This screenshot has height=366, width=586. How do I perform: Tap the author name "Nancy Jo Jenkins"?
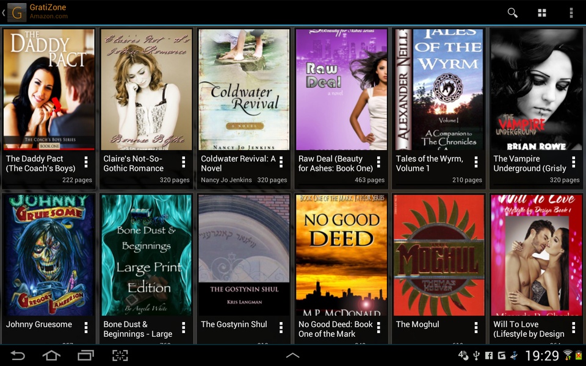[x=226, y=180]
